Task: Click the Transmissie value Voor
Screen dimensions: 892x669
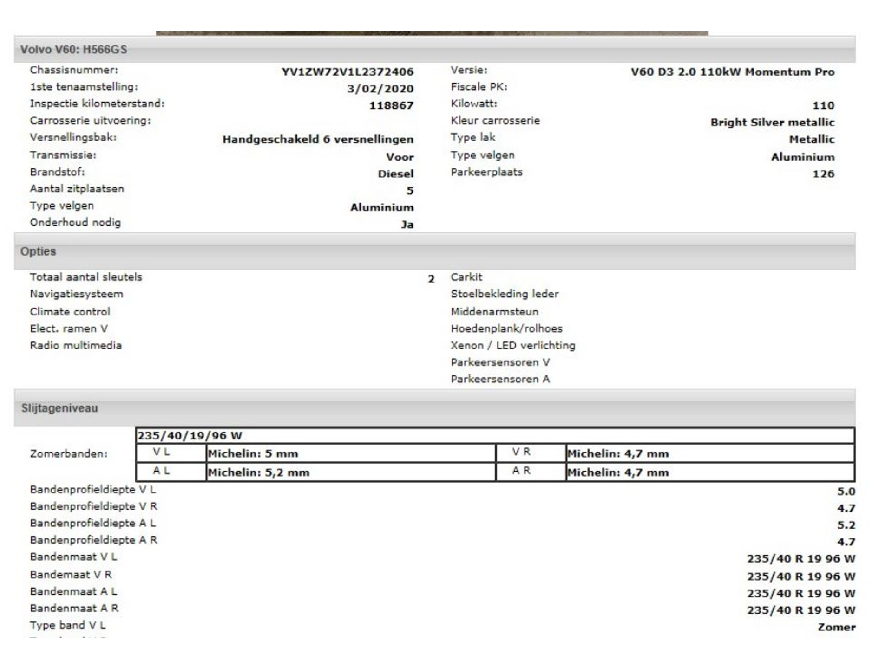Action: [x=400, y=157]
